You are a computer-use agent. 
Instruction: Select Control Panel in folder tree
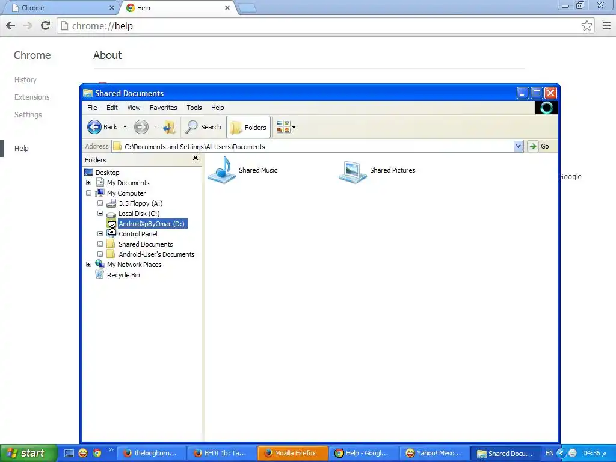click(138, 234)
